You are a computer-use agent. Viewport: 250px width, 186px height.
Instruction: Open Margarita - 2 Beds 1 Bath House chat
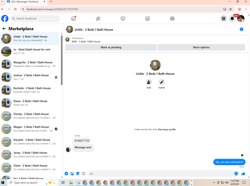29,64
